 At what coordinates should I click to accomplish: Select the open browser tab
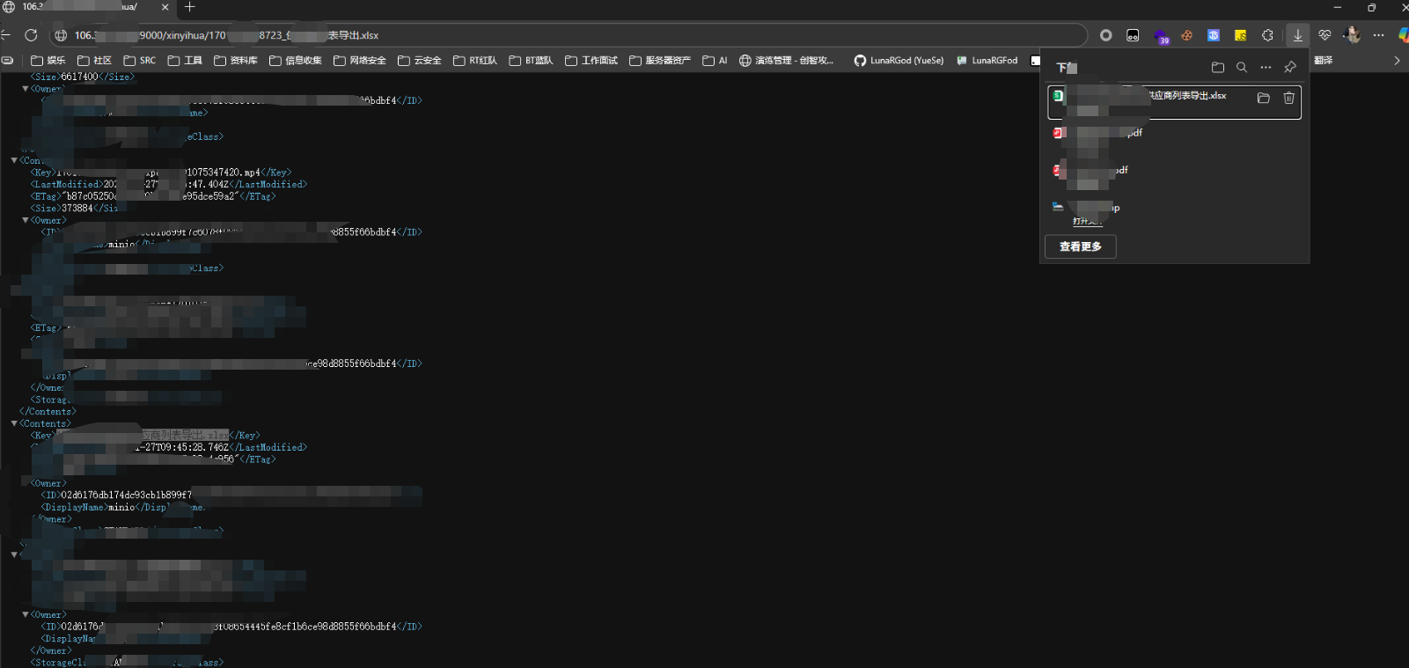86,7
